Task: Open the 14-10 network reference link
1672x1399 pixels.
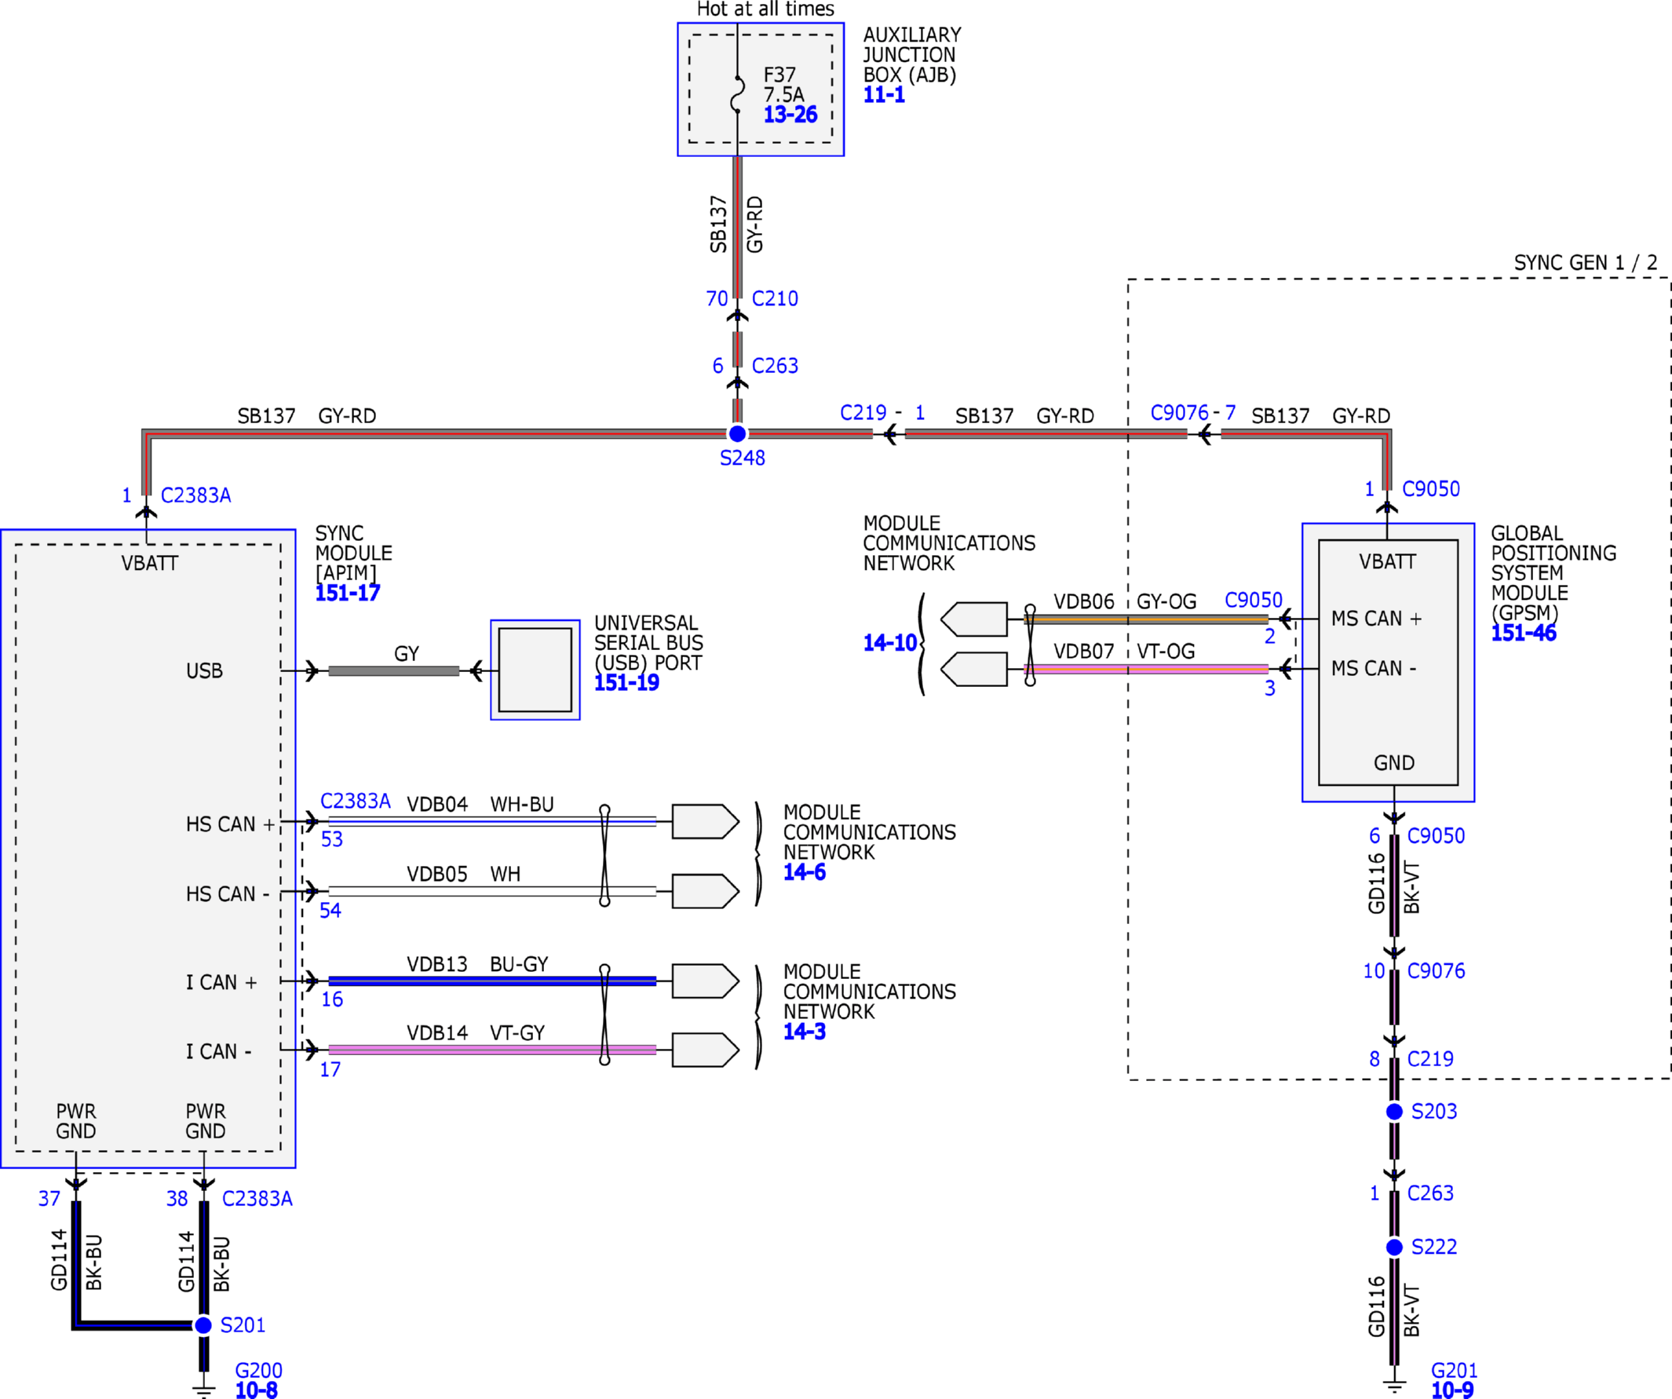Action: click(890, 643)
